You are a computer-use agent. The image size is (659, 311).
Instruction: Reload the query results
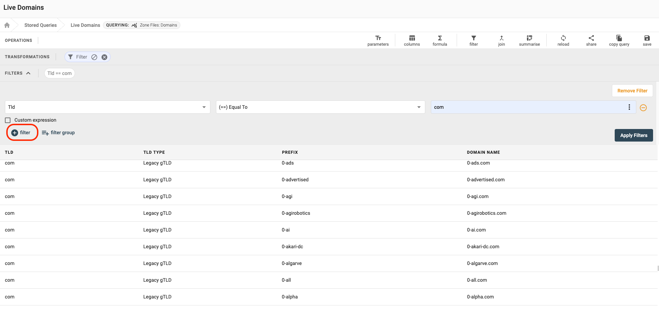[563, 40]
